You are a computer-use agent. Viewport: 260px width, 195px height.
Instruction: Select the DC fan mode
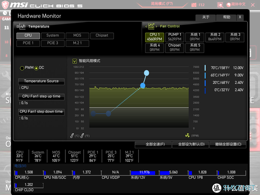tap(36, 68)
